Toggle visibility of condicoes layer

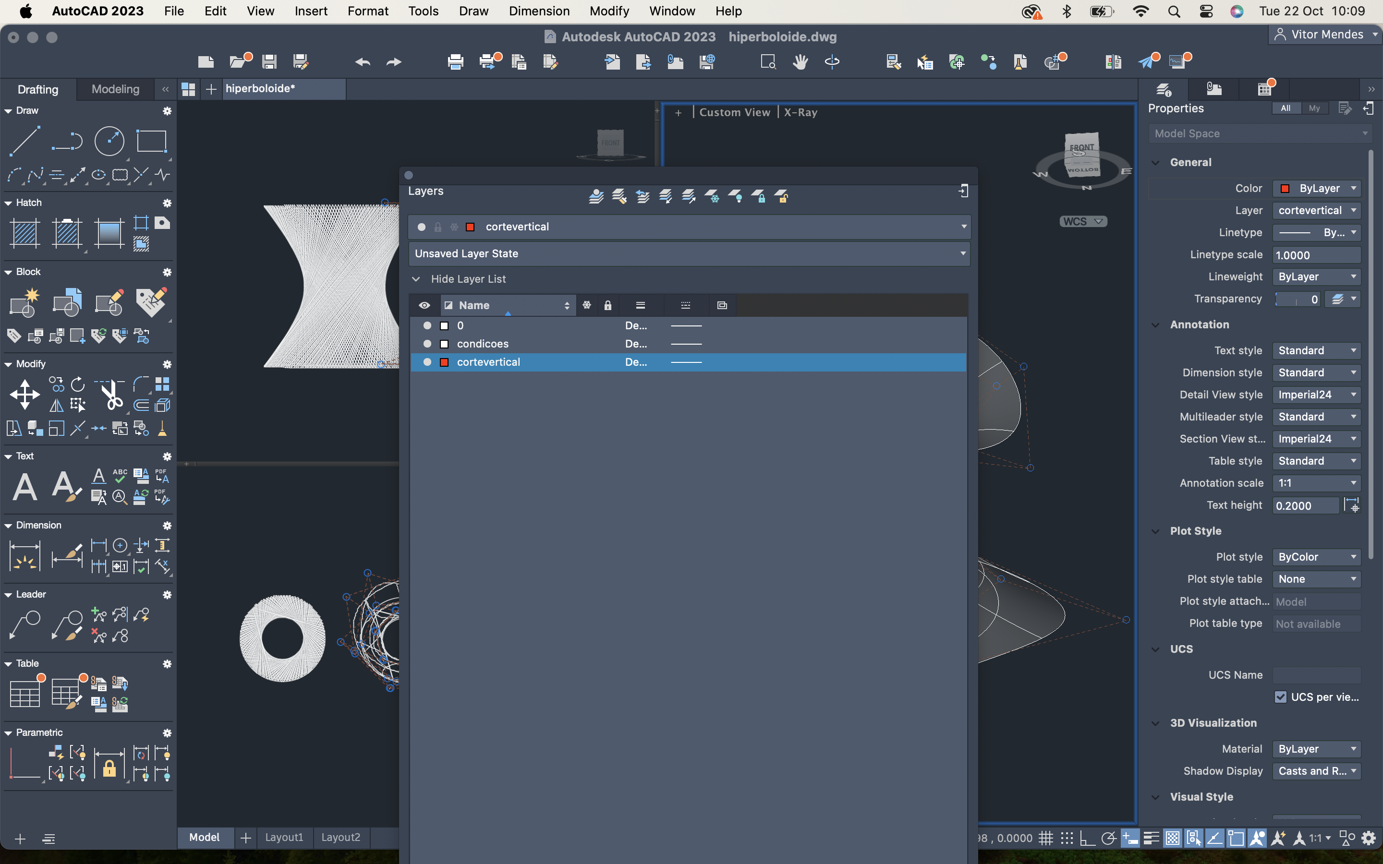427,344
